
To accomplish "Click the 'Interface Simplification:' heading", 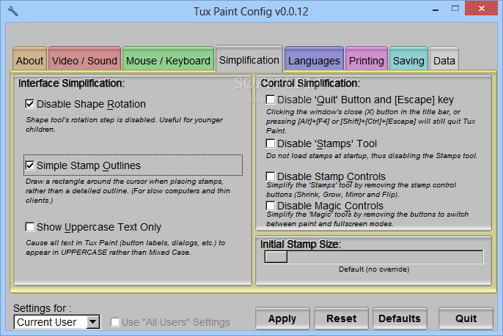I will click(x=71, y=83).
